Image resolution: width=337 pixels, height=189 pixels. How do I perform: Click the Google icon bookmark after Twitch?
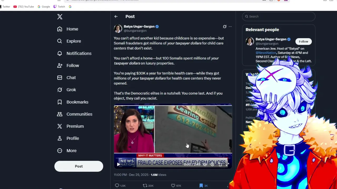click(70, 7)
